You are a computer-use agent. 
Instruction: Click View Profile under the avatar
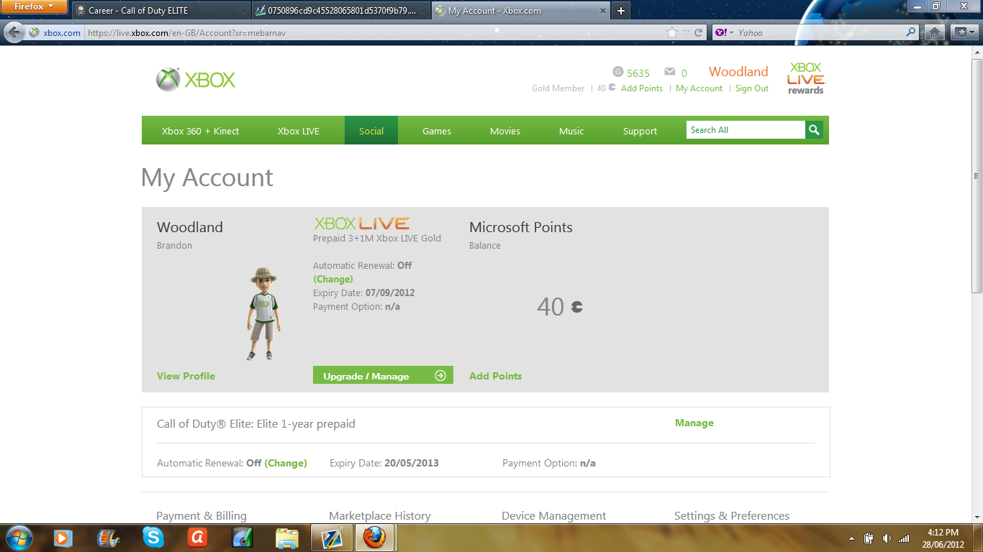(x=186, y=376)
